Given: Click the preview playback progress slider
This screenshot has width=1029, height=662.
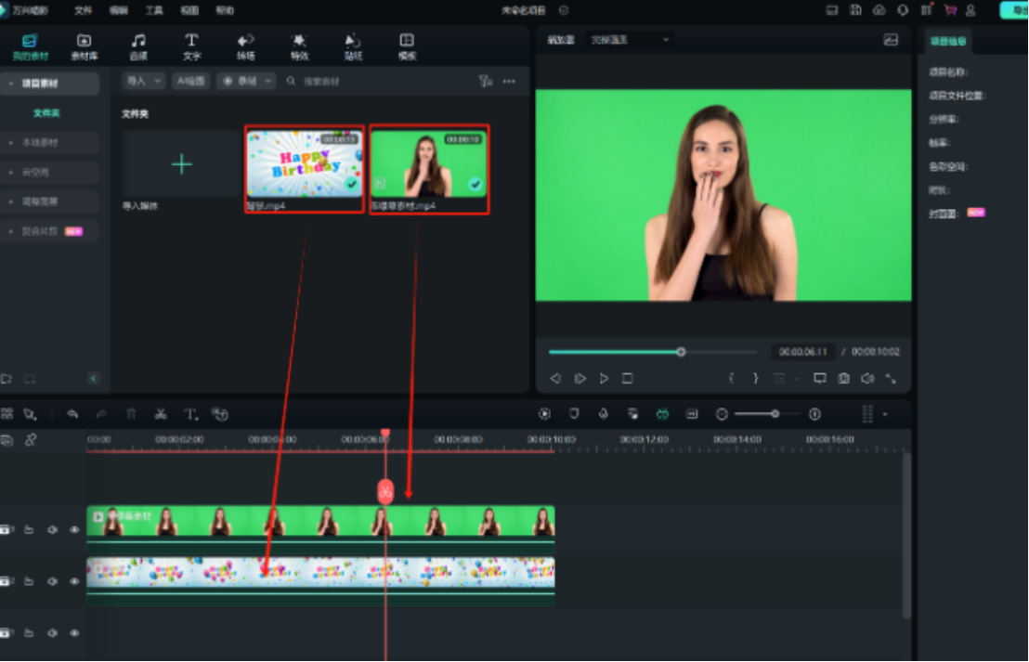Looking at the screenshot, I should [652, 352].
